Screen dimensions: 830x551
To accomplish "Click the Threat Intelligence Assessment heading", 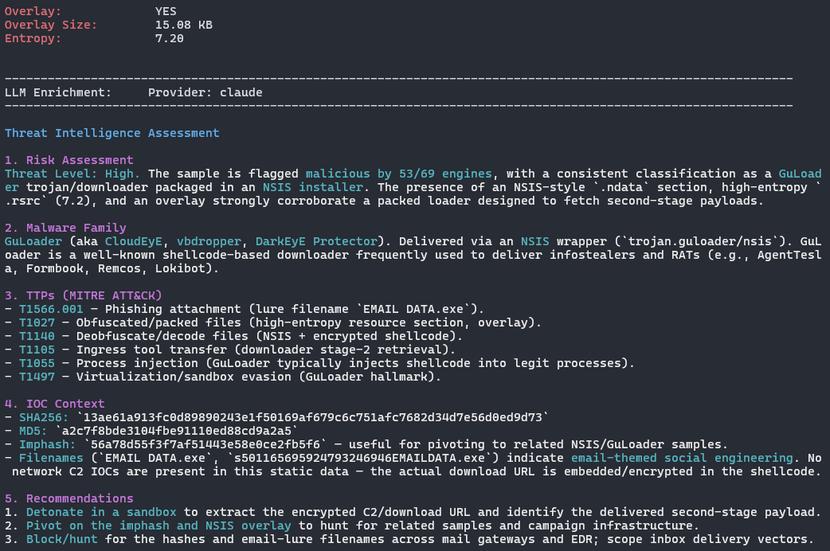I will pyautogui.click(x=112, y=133).
